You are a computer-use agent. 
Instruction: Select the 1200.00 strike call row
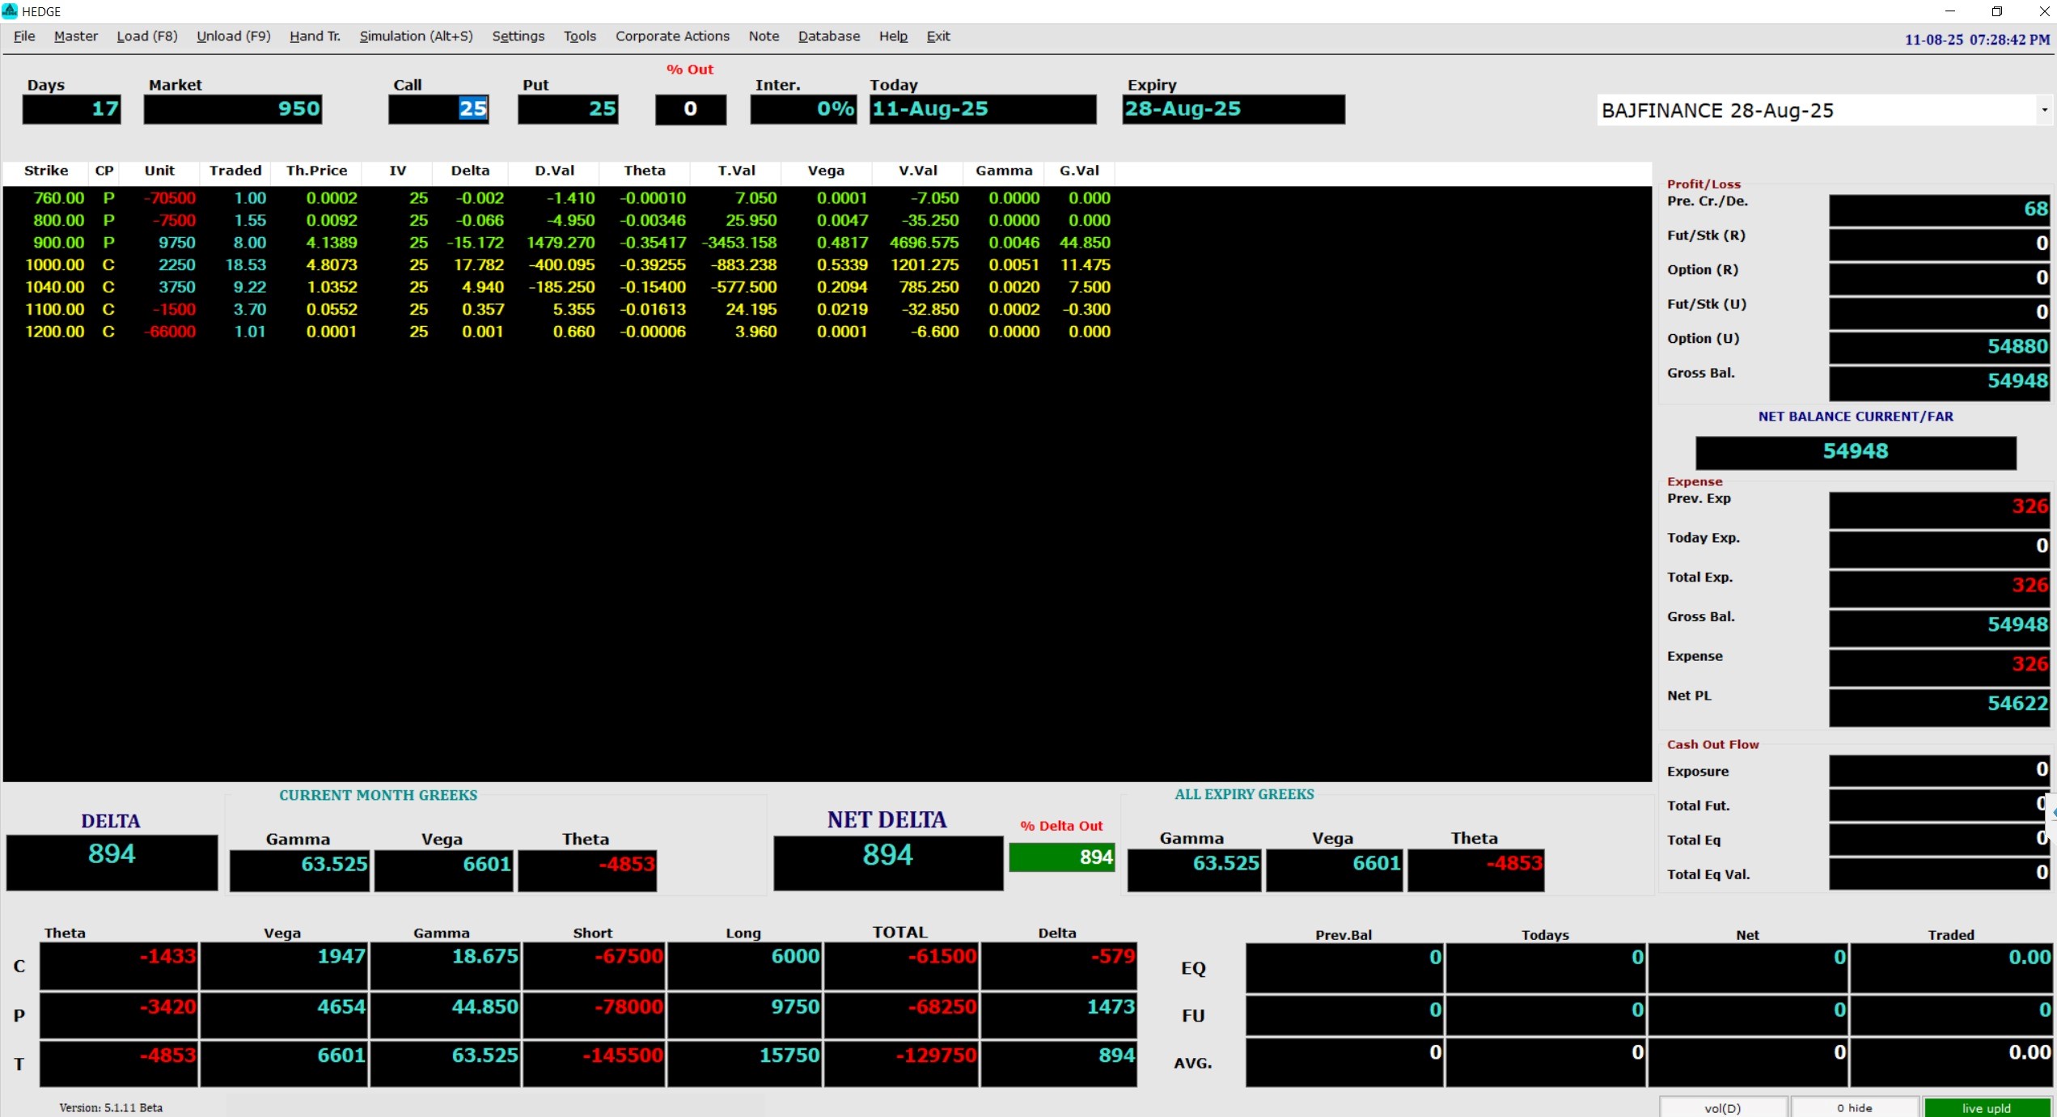[x=558, y=332]
